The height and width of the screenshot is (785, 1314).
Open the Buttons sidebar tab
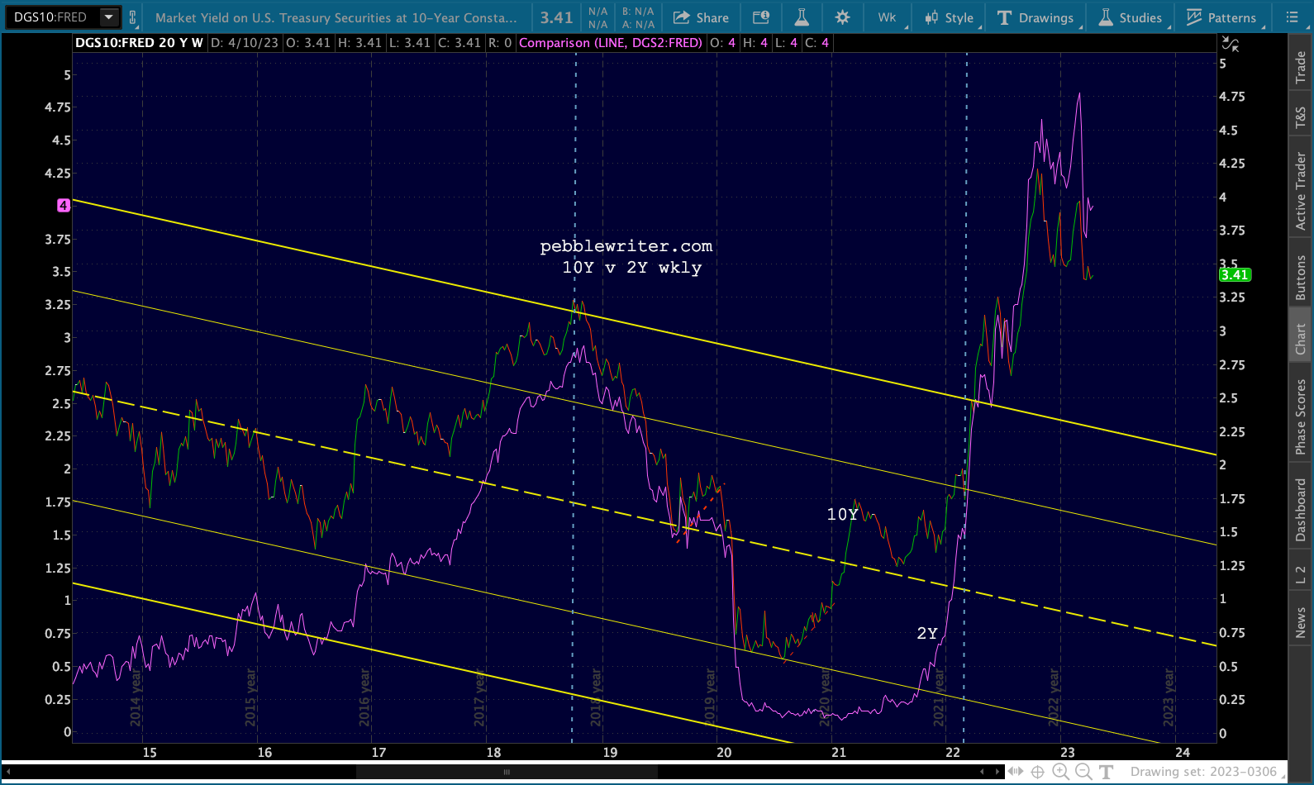(x=1301, y=278)
